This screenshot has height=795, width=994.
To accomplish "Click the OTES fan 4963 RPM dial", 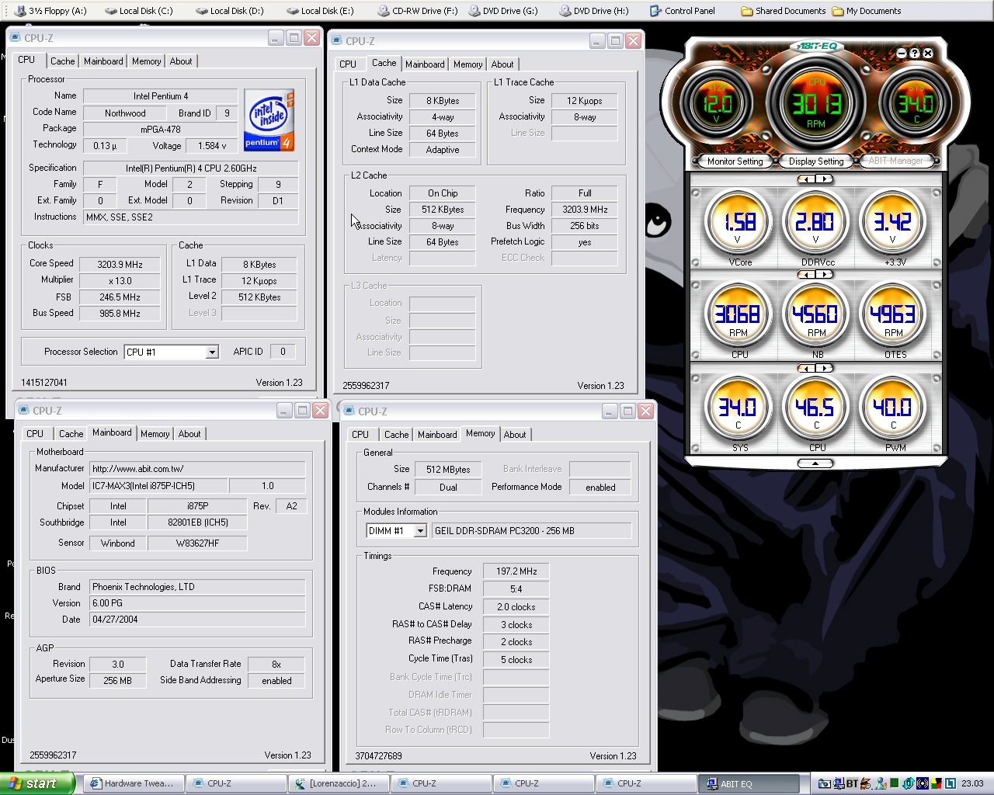I will coord(893,315).
